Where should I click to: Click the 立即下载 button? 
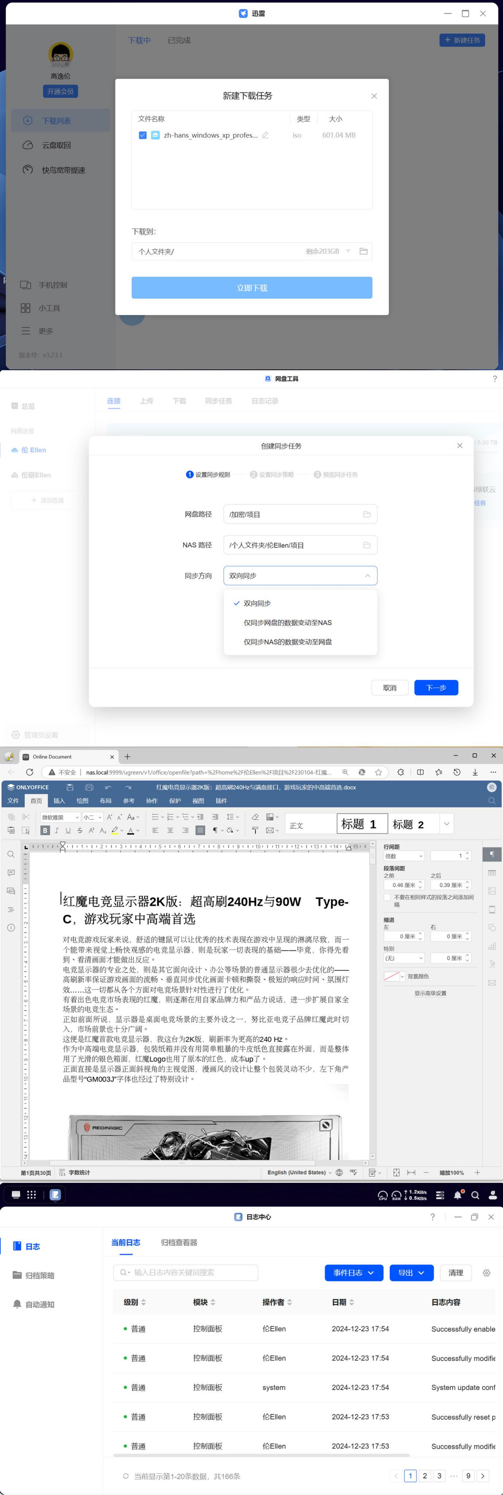(252, 288)
